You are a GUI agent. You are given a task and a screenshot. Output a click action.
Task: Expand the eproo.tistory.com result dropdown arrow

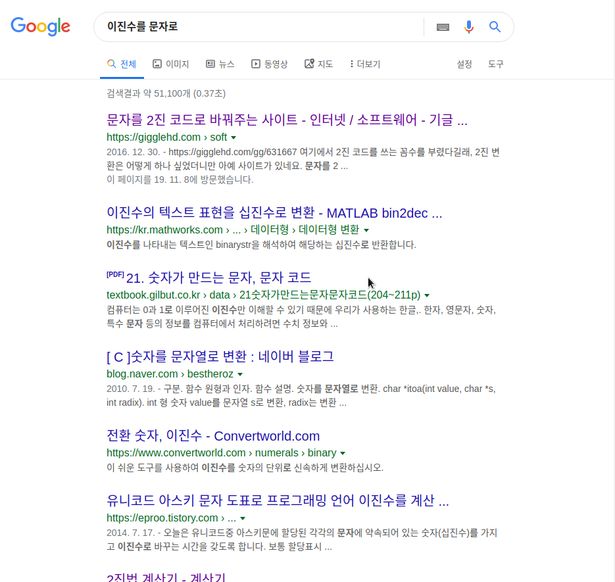(x=243, y=518)
